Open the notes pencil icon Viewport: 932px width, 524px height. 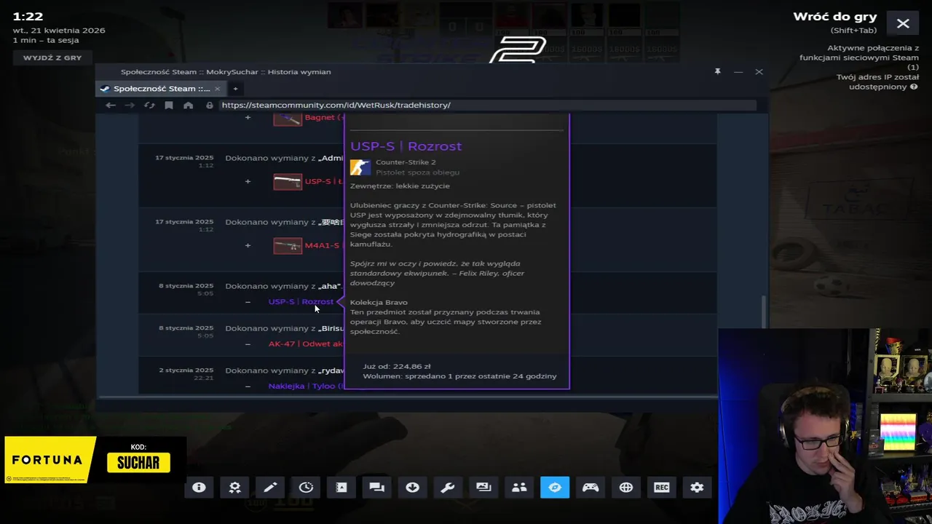click(270, 488)
